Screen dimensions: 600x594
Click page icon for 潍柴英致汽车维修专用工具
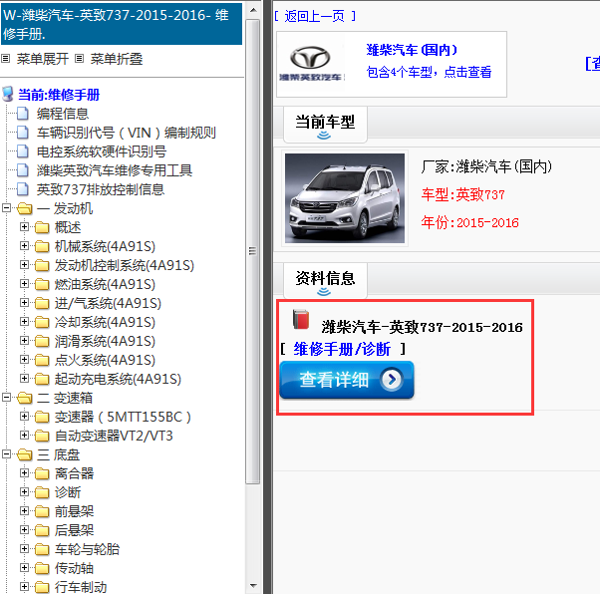tap(23, 170)
